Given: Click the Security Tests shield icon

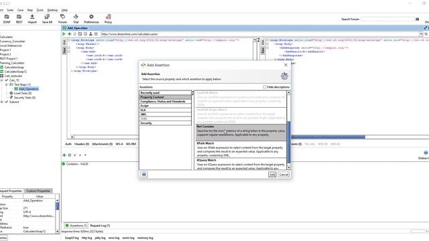Looking at the screenshot, I should [11, 98].
